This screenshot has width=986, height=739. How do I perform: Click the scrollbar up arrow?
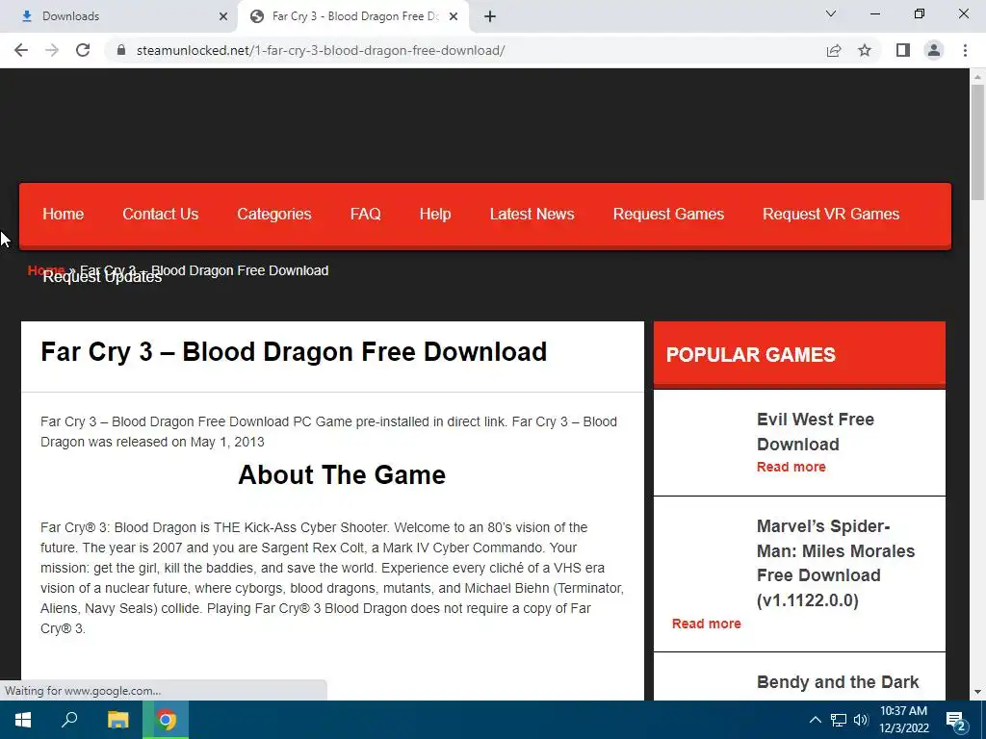tap(977, 77)
